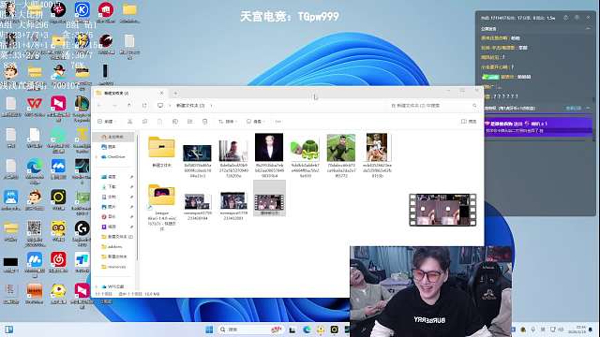Open the See more ellipsis menu in Explorer

[x=278, y=122]
